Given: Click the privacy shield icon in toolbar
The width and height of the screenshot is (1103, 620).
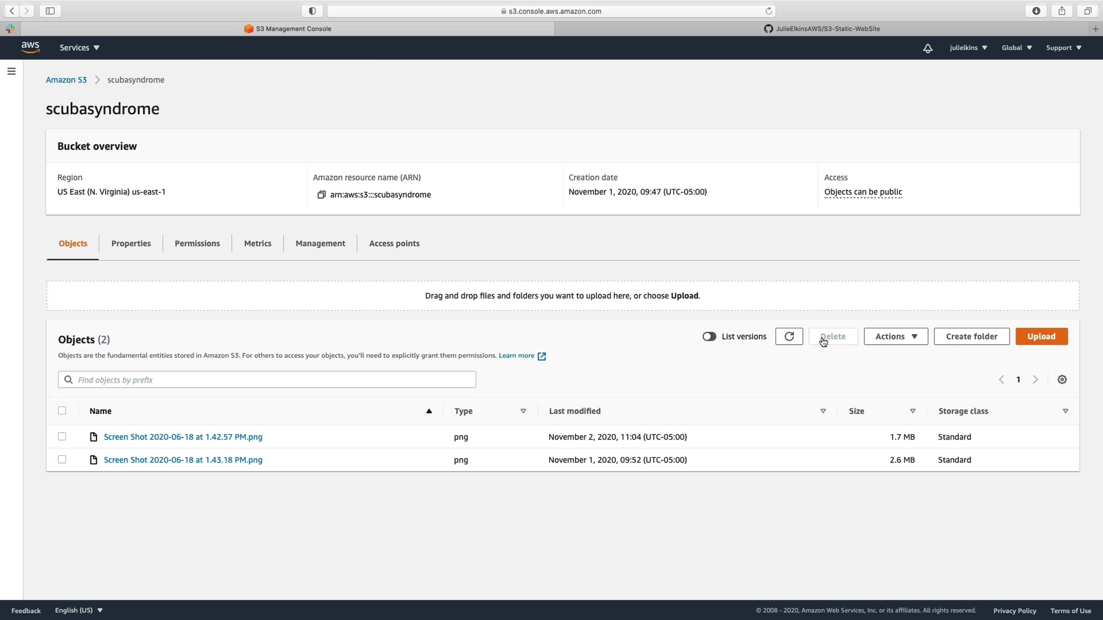Looking at the screenshot, I should coord(312,11).
